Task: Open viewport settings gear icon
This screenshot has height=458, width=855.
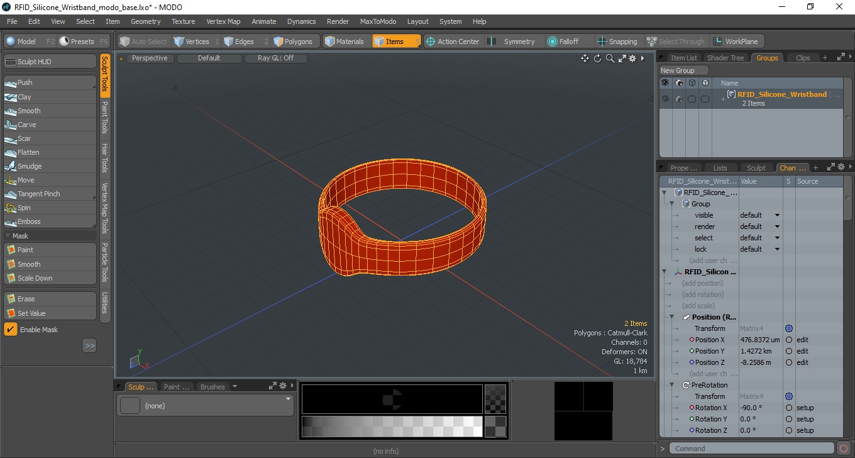Action: tap(632, 59)
